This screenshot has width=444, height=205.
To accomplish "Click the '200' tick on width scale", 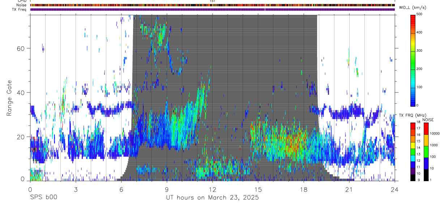I will click(419, 69).
